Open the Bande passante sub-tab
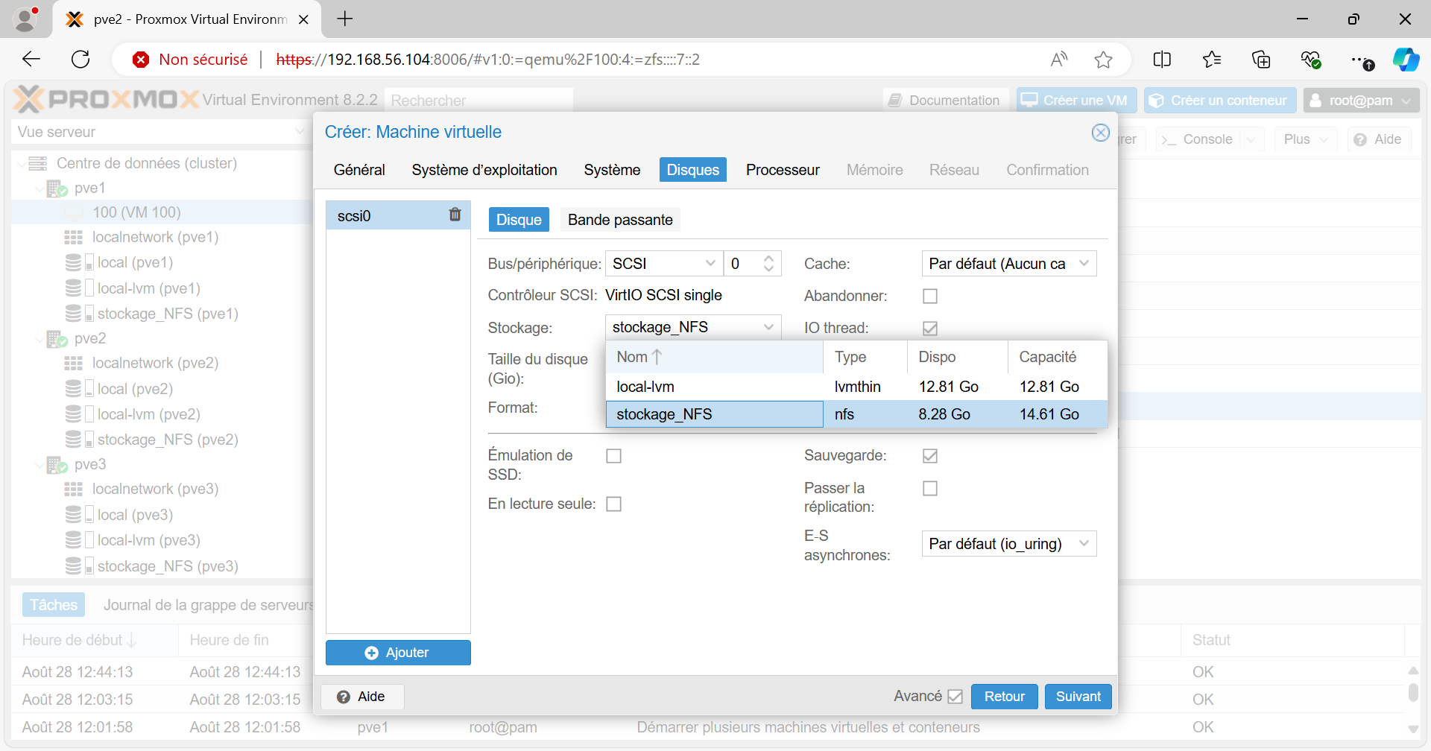 pos(620,220)
